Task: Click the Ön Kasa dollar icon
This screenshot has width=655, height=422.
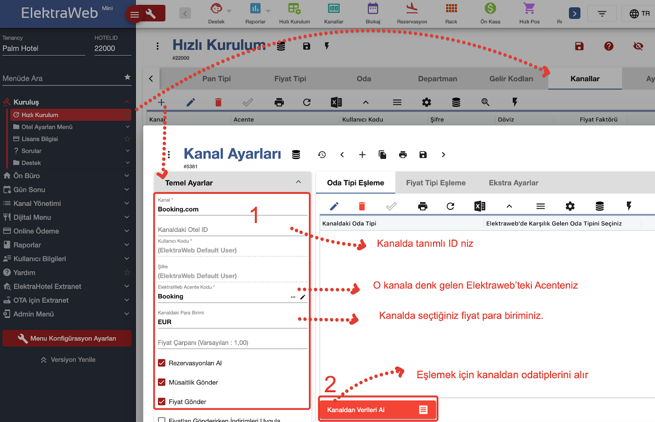Action: pyautogui.click(x=490, y=9)
